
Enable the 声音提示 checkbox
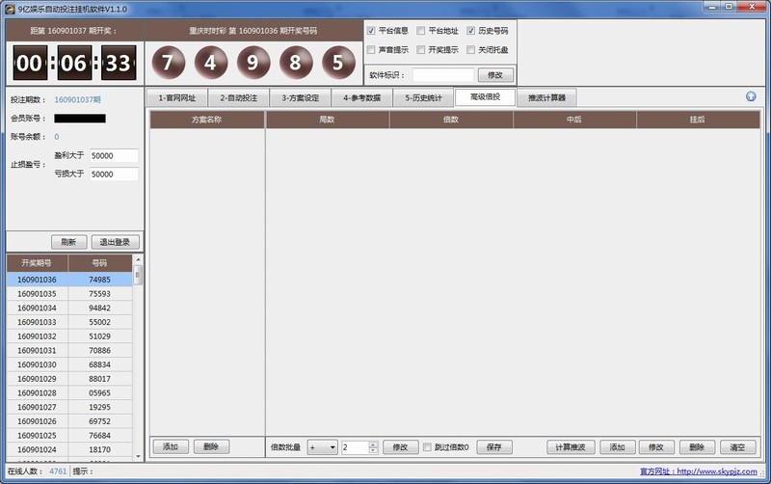coord(372,49)
